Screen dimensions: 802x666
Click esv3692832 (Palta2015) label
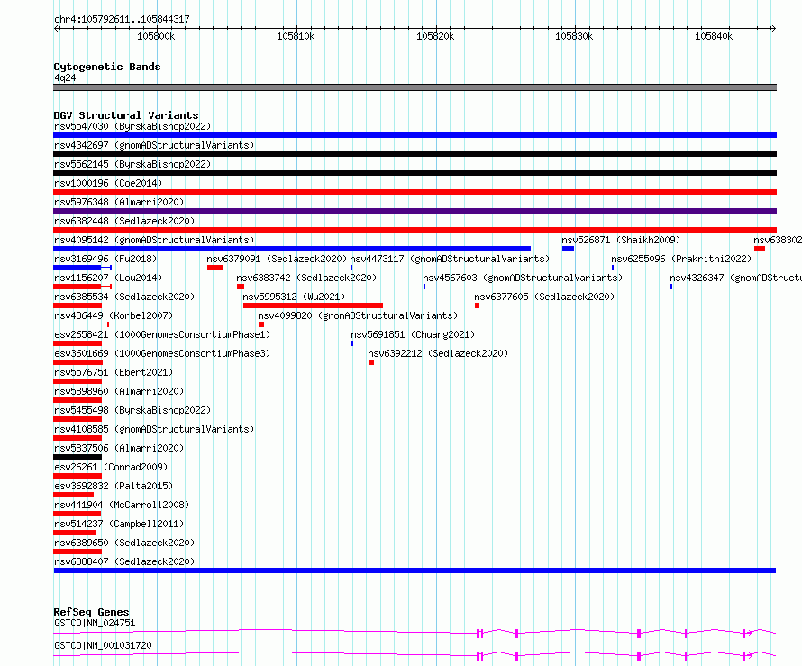point(114,486)
